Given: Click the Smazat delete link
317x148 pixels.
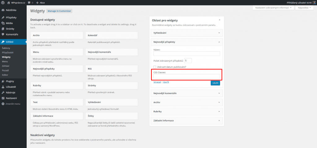Looking at the screenshot, I should coord(157,82).
